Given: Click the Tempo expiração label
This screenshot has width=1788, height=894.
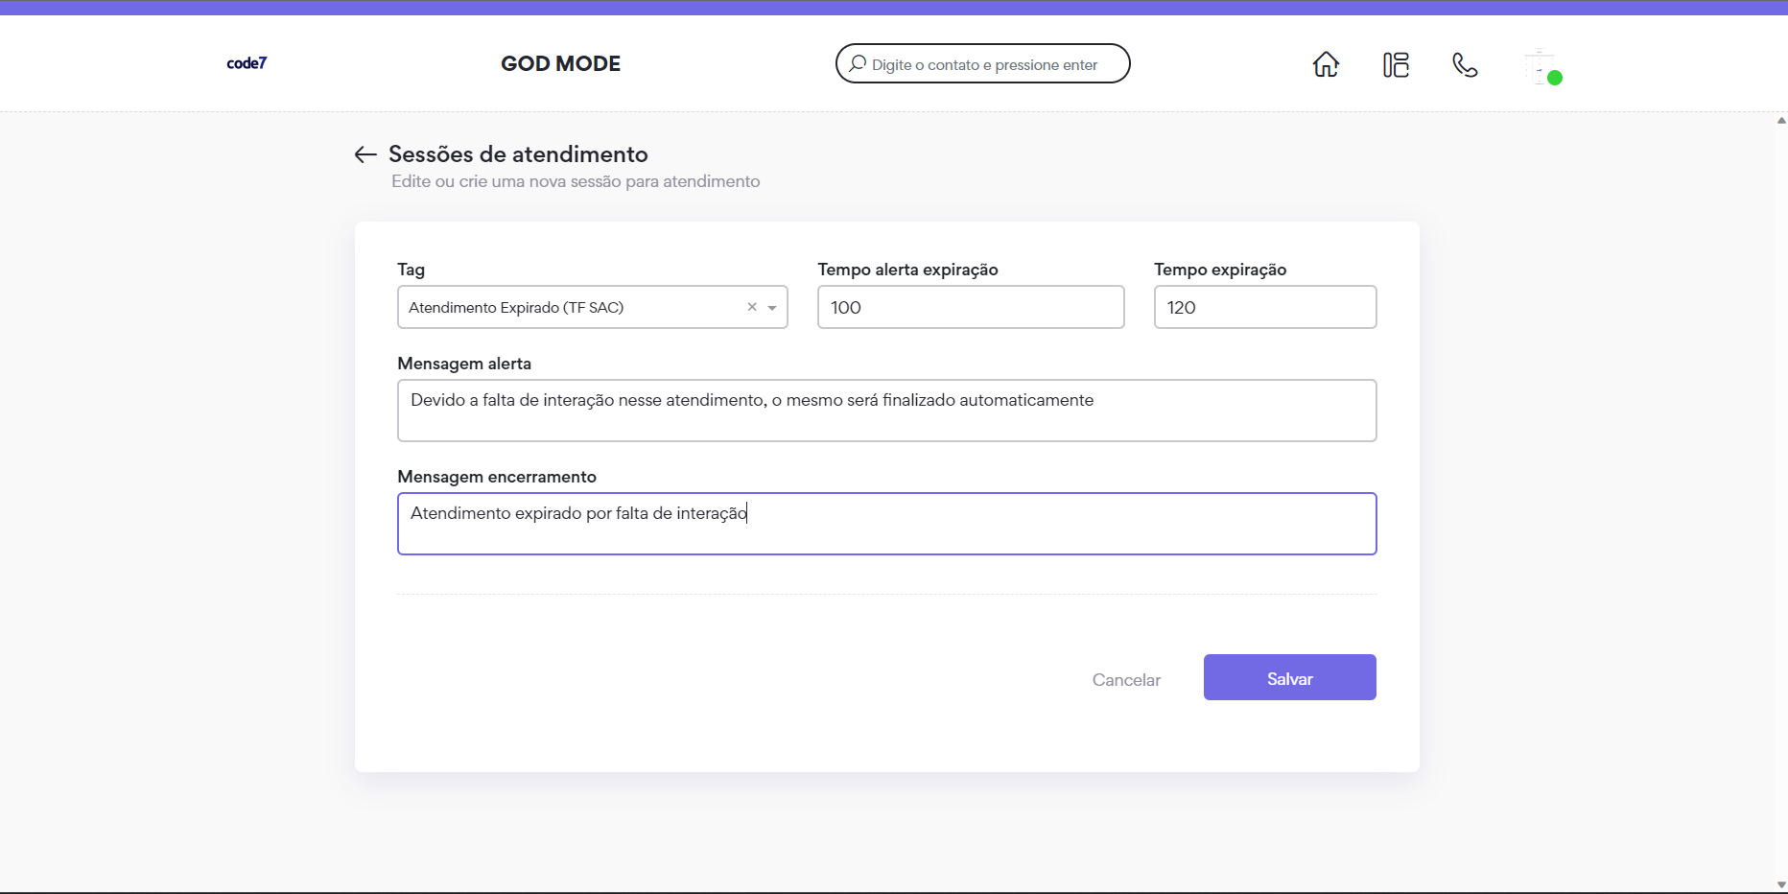Looking at the screenshot, I should pyautogui.click(x=1220, y=270).
